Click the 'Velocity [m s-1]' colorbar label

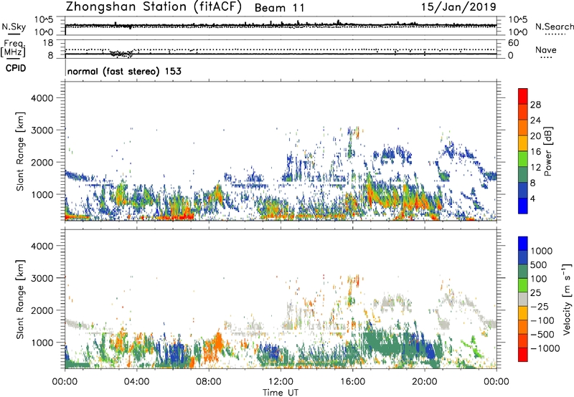click(567, 299)
